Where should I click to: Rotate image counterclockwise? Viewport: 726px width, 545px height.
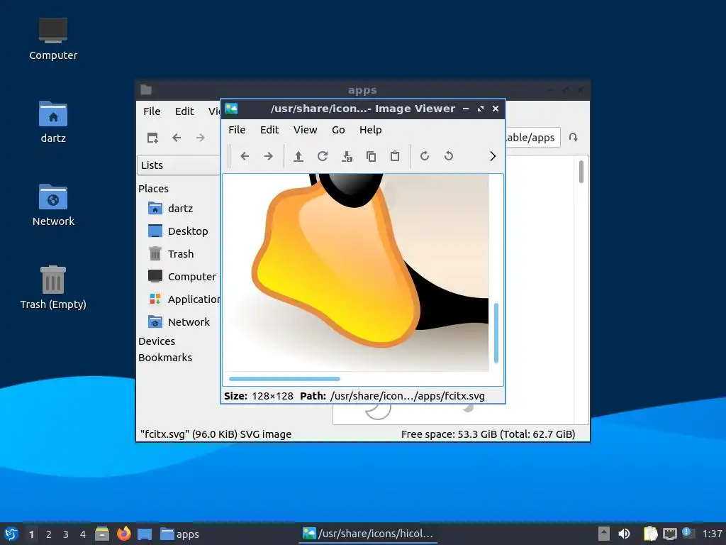click(449, 156)
